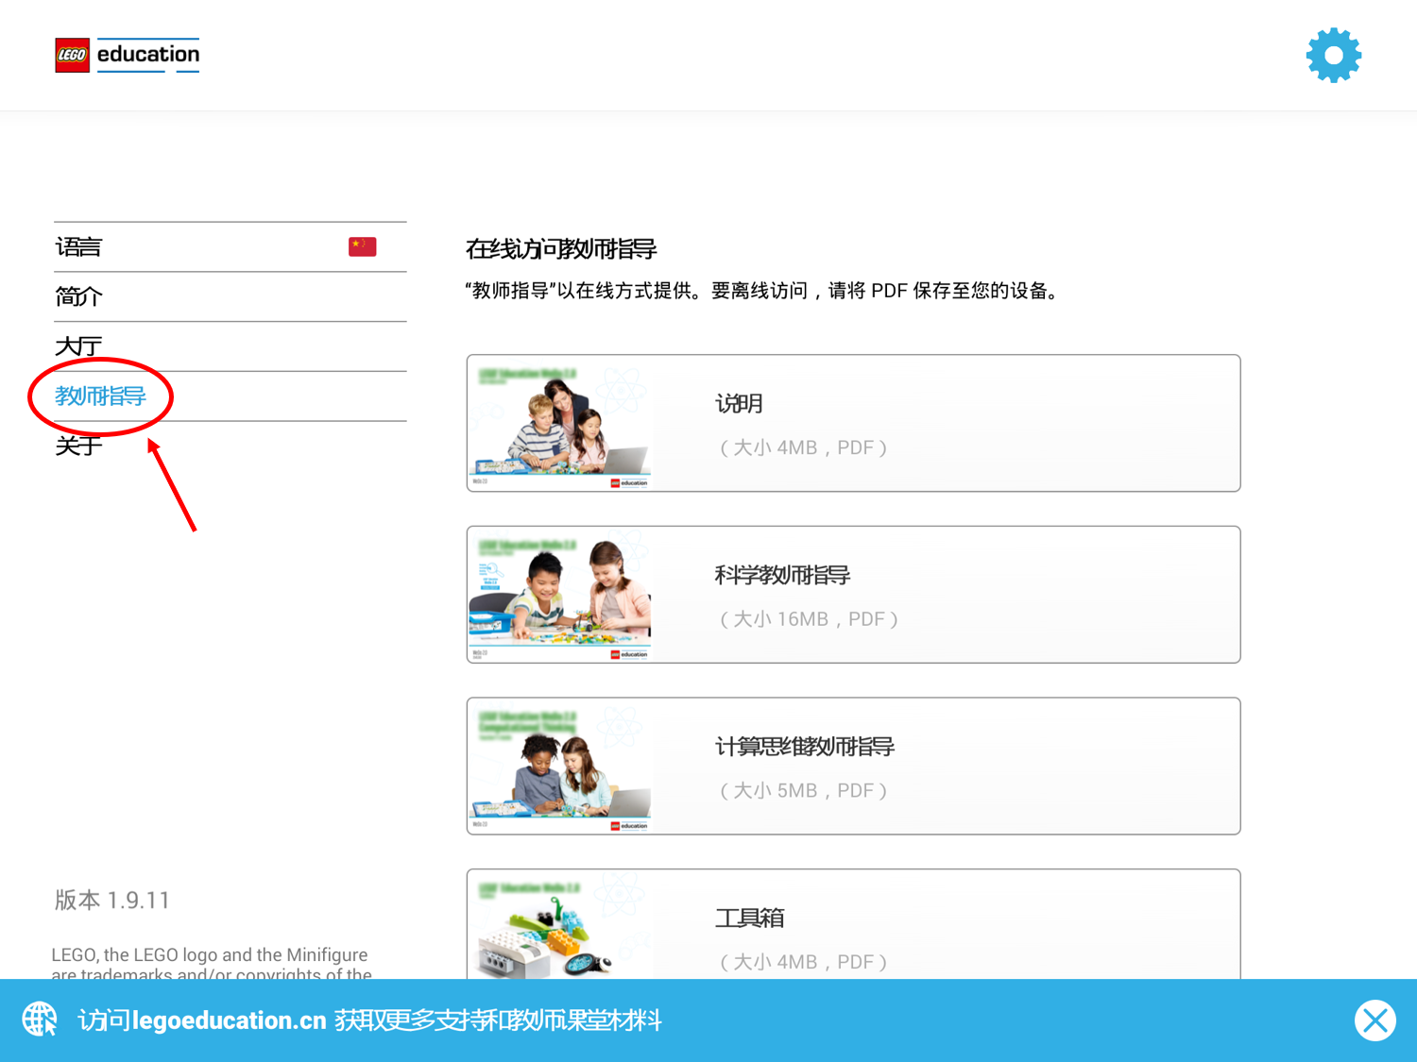The height and width of the screenshot is (1062, 1417).
Task: Select the 教师指导 sidebar item
Action: (100, 396)
